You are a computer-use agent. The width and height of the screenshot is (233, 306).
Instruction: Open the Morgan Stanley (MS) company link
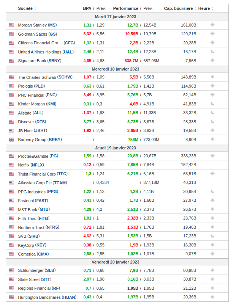37,25
